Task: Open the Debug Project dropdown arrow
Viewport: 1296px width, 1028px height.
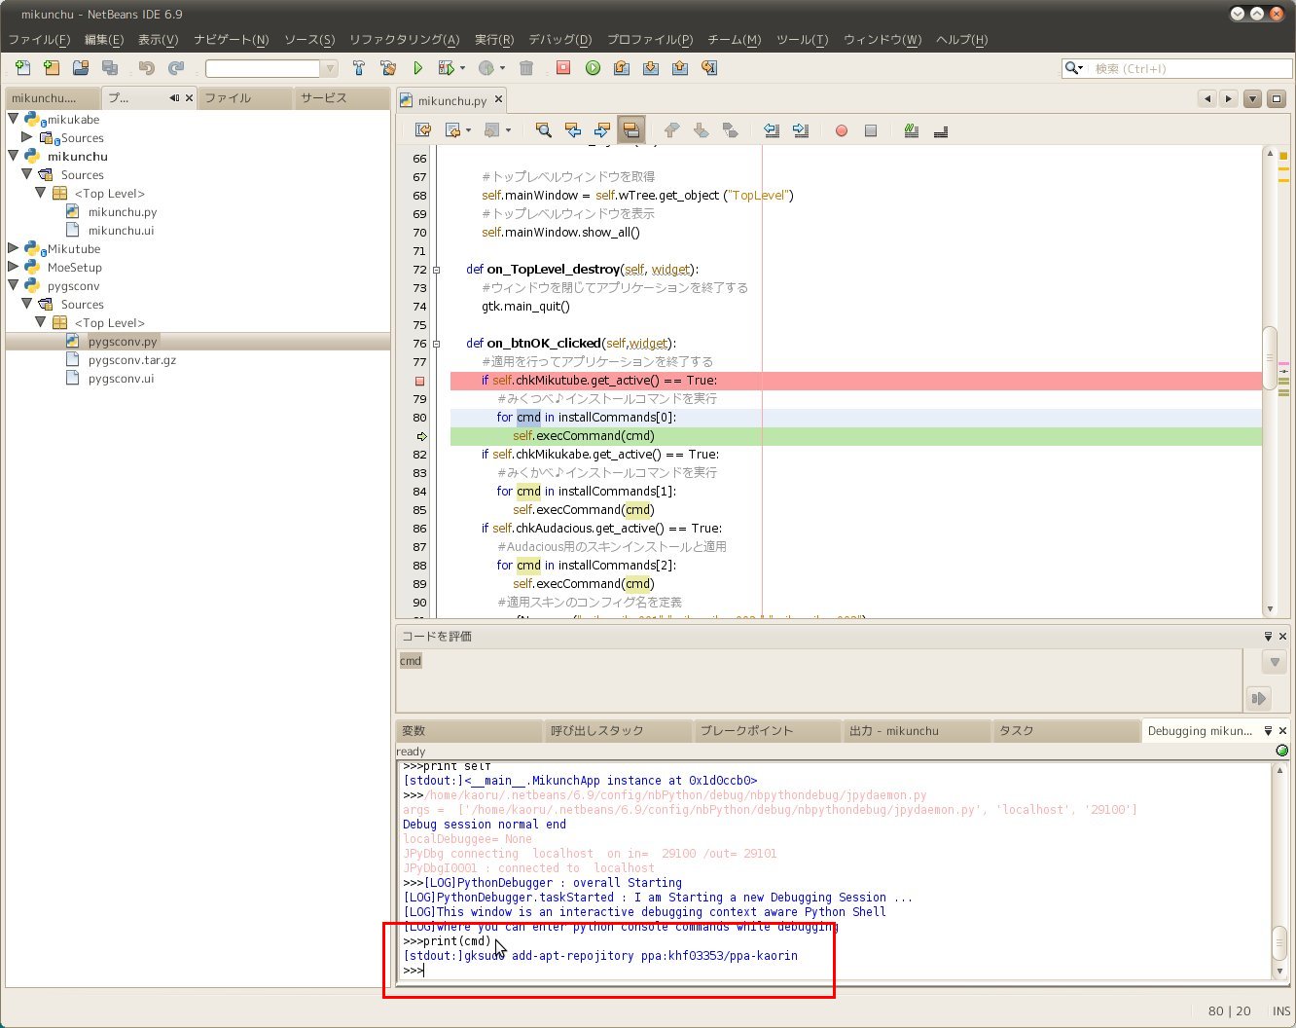Action: click(502, 68)
